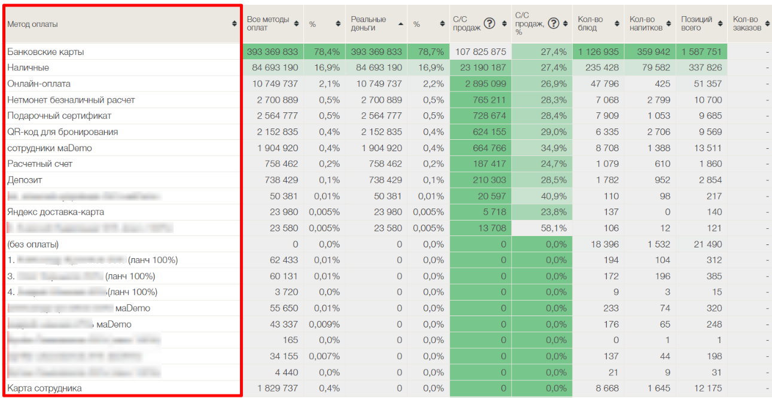Screen dimensions: 772x398
Task: Click the help icon next to С/С продаж
Action: (x=490, y=24)
